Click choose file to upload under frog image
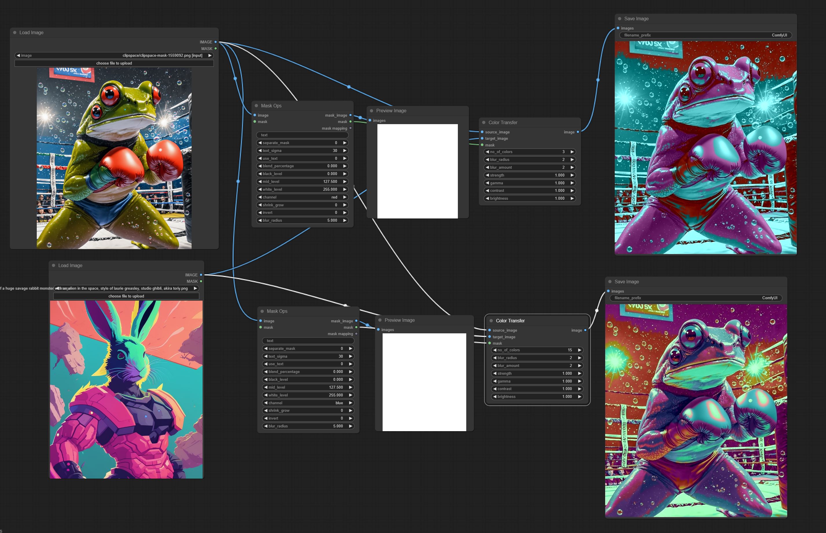 click(114, 63)
